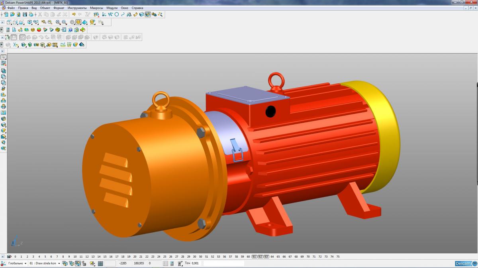Toggle level 62 visibility

(x=260, y=256)
